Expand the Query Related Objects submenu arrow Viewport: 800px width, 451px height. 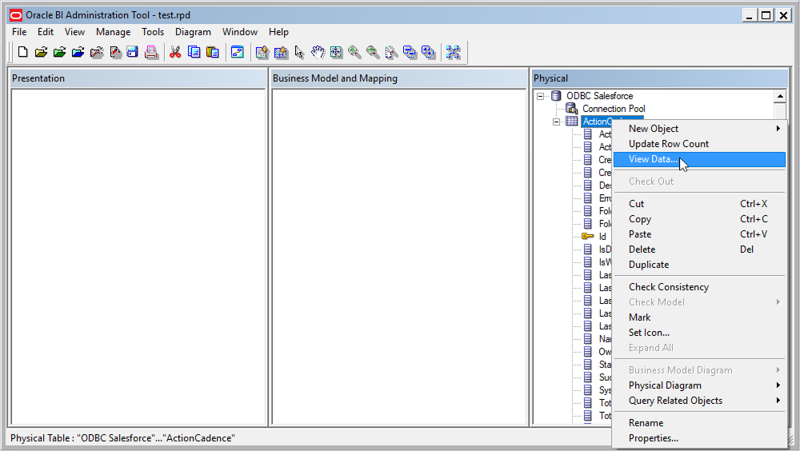[778, 401]
